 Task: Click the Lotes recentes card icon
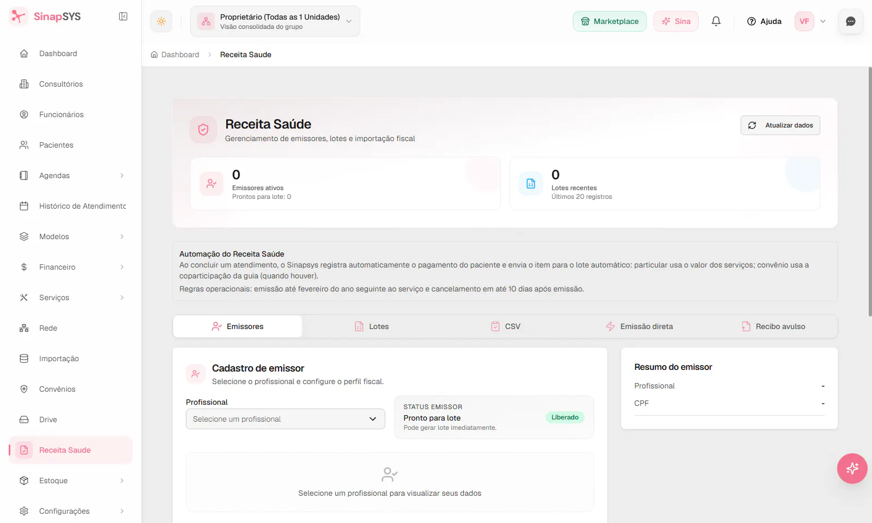[531, 184]
